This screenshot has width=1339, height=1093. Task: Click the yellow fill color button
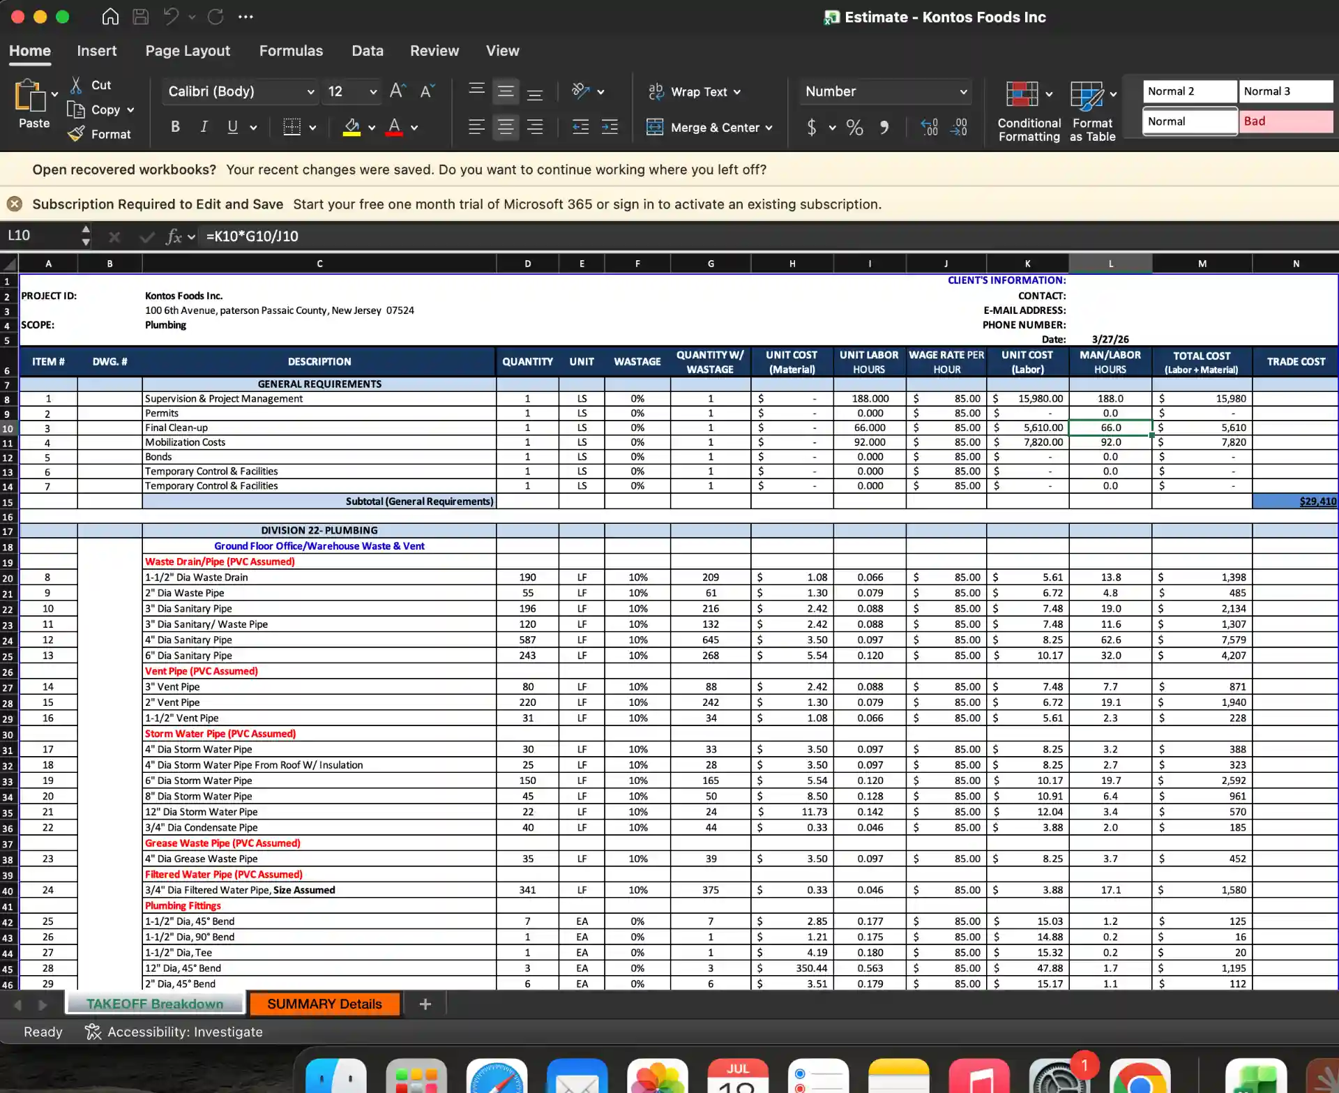pos(351,127)
